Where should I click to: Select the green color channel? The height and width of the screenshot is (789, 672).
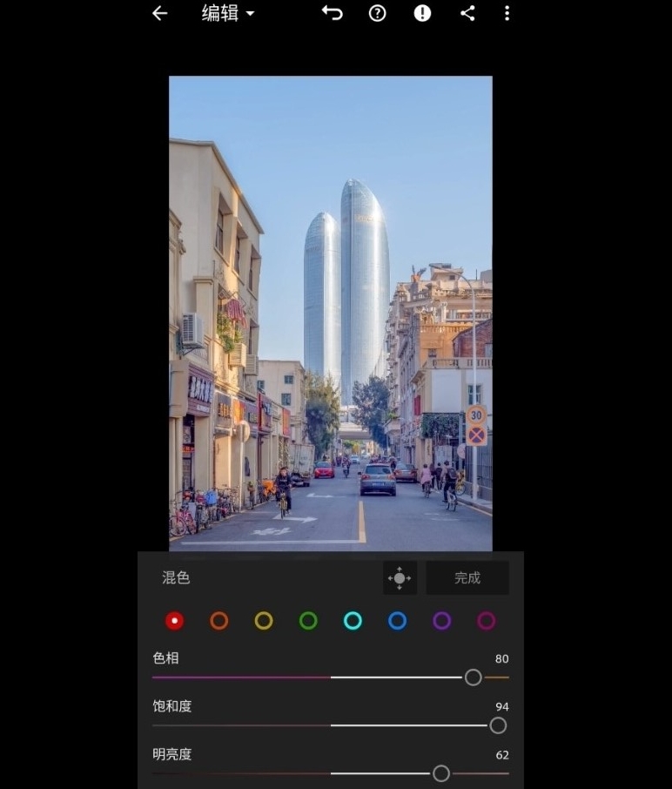click(x=308, y=621)
